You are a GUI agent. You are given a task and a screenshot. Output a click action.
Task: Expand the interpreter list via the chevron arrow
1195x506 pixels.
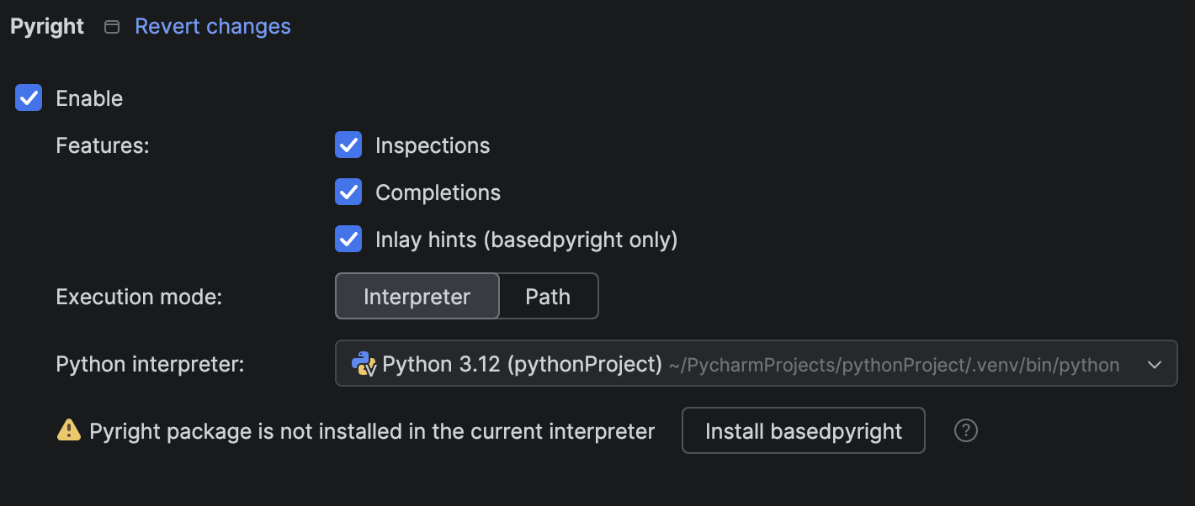[1156, 363]
